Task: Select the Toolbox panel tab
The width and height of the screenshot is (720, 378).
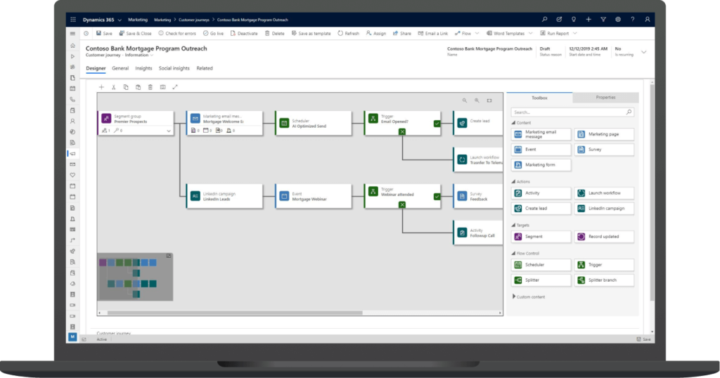Action: tap(539, 98)
